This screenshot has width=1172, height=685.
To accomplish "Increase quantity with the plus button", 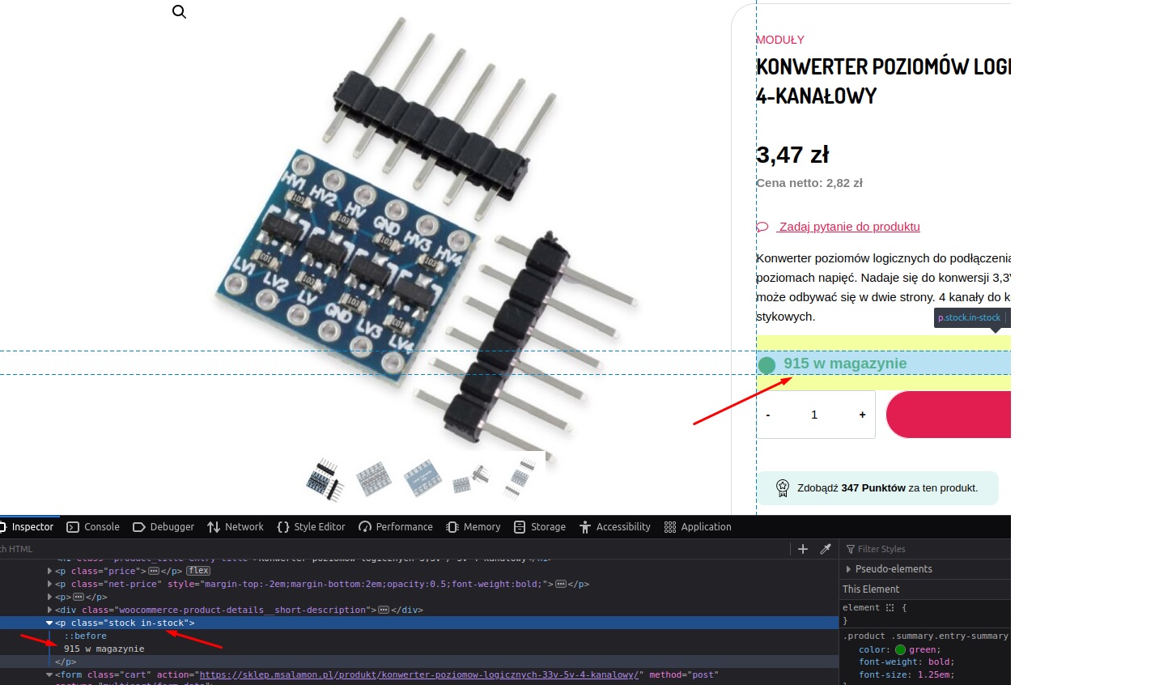I will (862, 415).
